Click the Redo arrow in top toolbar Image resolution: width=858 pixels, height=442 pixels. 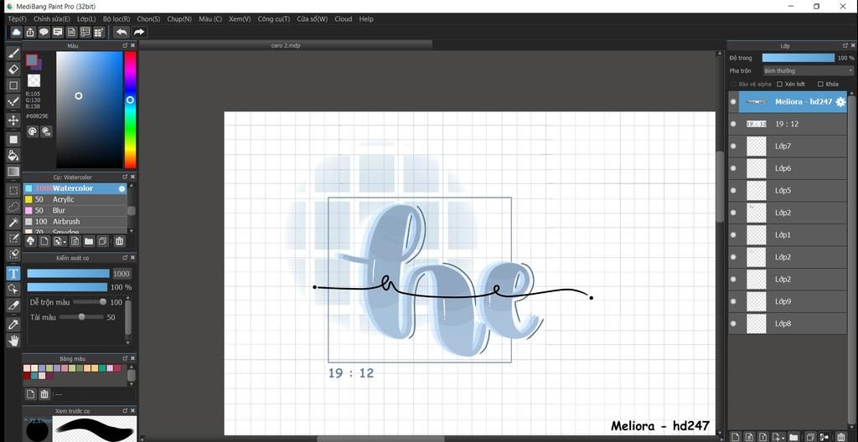(139, 33)
